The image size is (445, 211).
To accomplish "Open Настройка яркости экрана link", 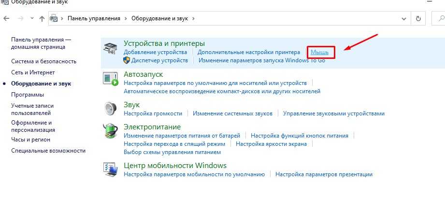I will click(x=271, y=144).
